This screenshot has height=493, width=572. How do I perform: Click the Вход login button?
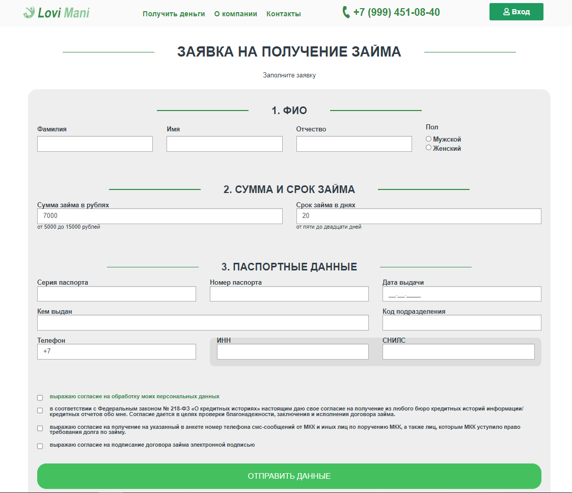coord(516,12)
